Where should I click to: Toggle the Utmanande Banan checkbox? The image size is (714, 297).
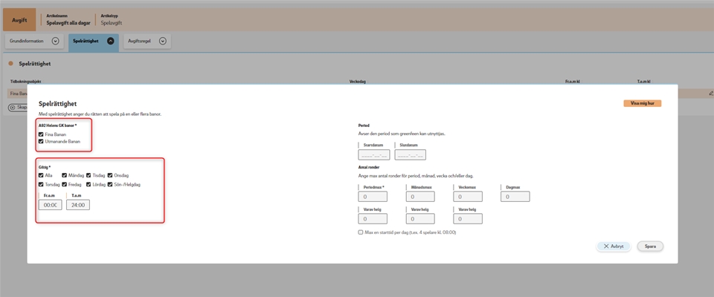tap(41, 141)
